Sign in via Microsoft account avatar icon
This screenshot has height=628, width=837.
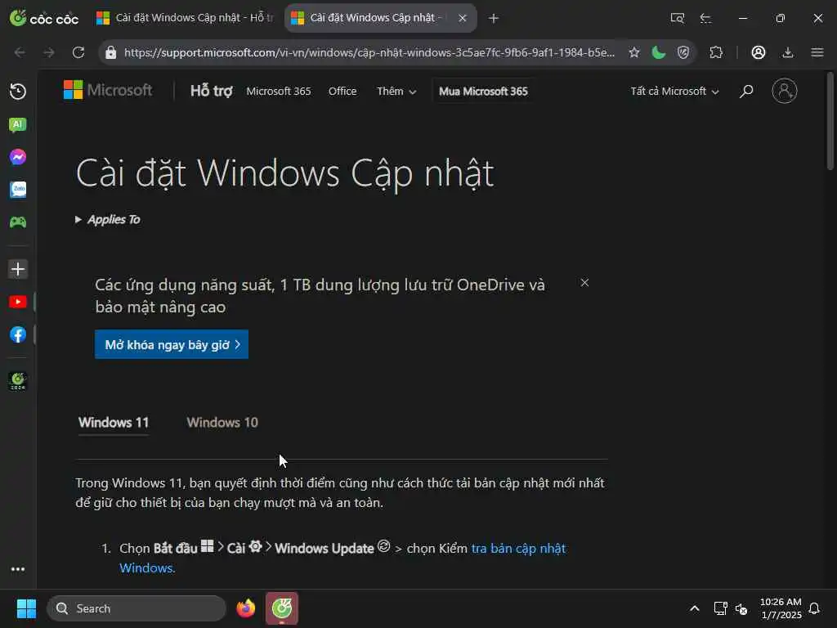(x=784, y=91)
